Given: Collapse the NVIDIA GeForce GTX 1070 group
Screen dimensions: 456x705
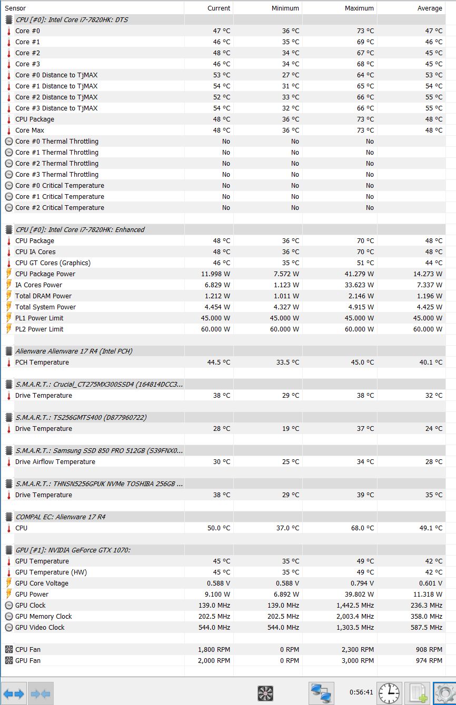Looking at the screenshot, I should (9, 550).
